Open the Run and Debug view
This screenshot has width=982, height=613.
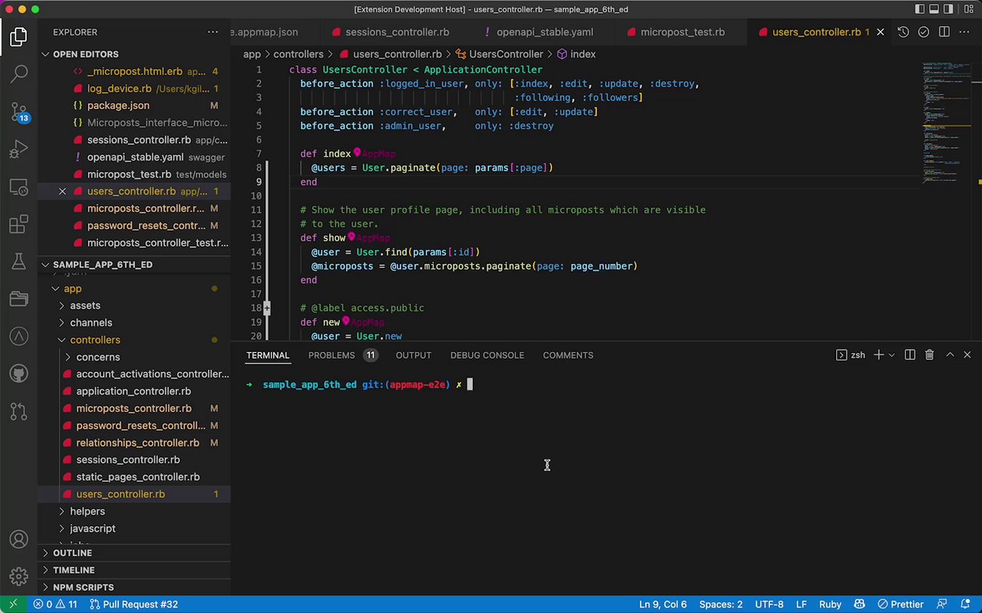[19, 149]
